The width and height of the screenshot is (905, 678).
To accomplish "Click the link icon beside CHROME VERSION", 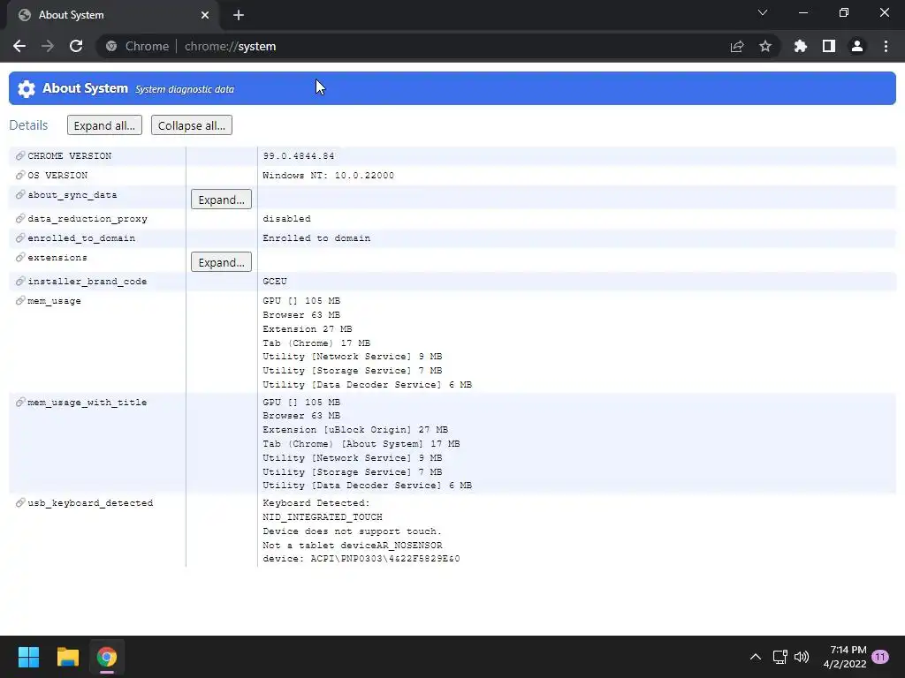I will [20, 156].
